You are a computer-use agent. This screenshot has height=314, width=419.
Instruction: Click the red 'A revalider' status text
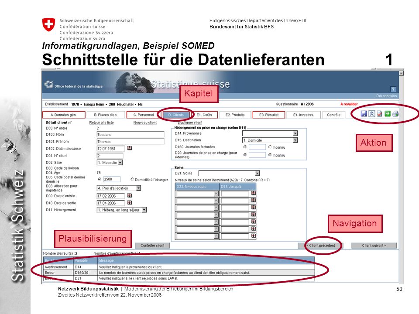[x=349, y=104]
